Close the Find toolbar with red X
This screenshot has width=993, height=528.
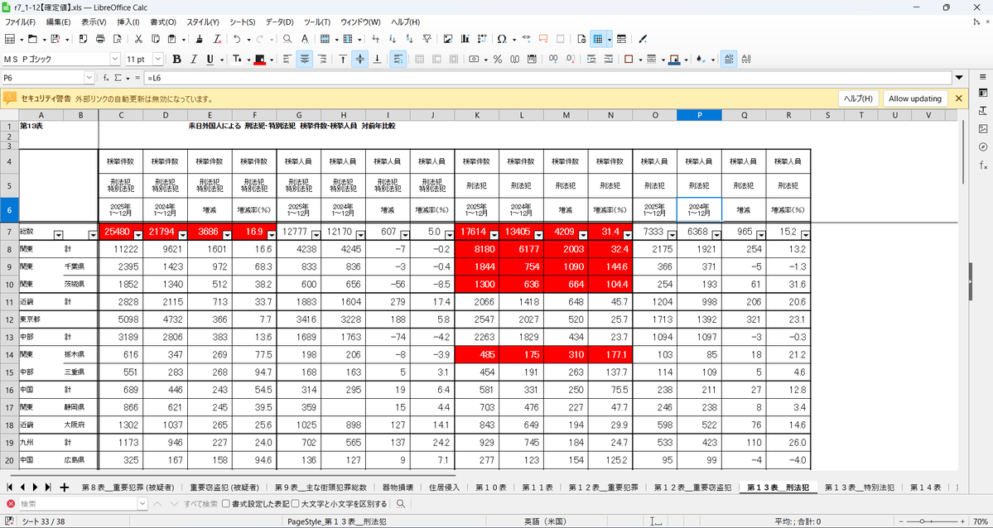pos(10,504)
